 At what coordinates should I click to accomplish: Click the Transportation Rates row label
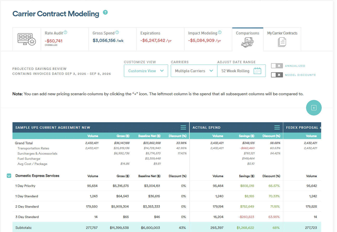(x=33, y=148)
